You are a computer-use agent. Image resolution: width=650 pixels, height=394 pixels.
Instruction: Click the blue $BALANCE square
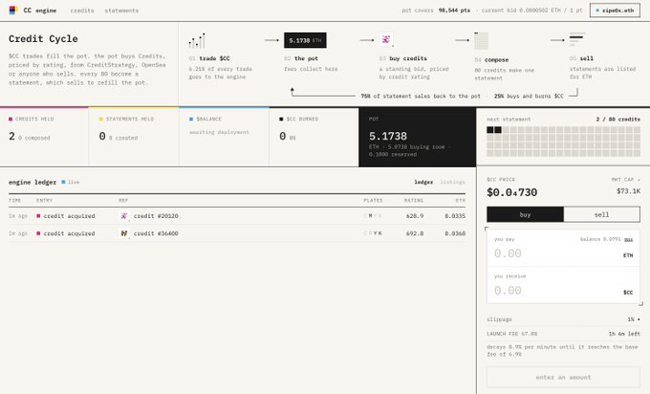pyautogui.click(x=191, y=119)
